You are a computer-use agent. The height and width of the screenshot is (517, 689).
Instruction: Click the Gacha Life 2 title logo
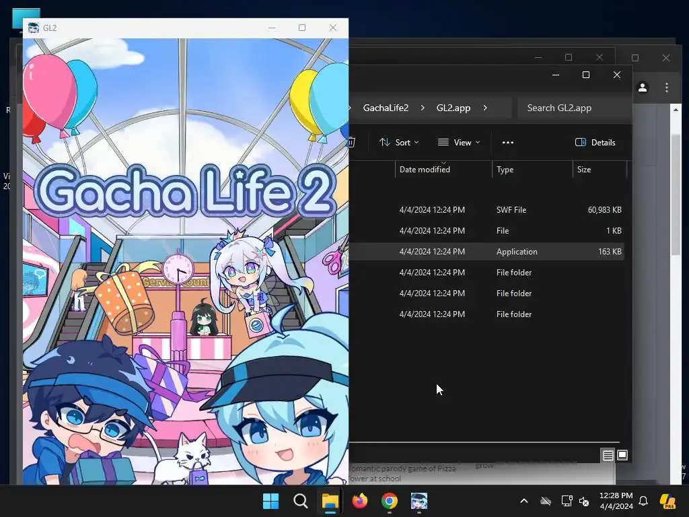[185, 192]
